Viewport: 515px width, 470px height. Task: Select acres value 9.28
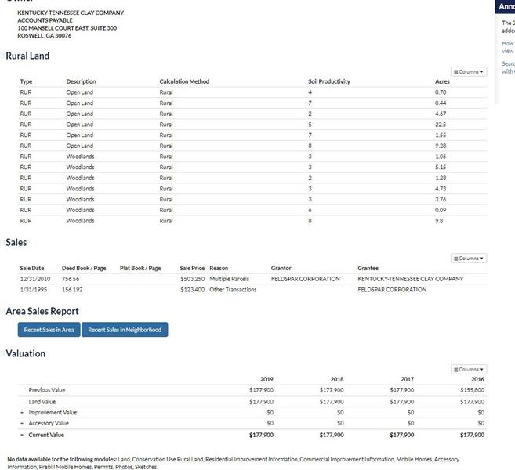441,146
